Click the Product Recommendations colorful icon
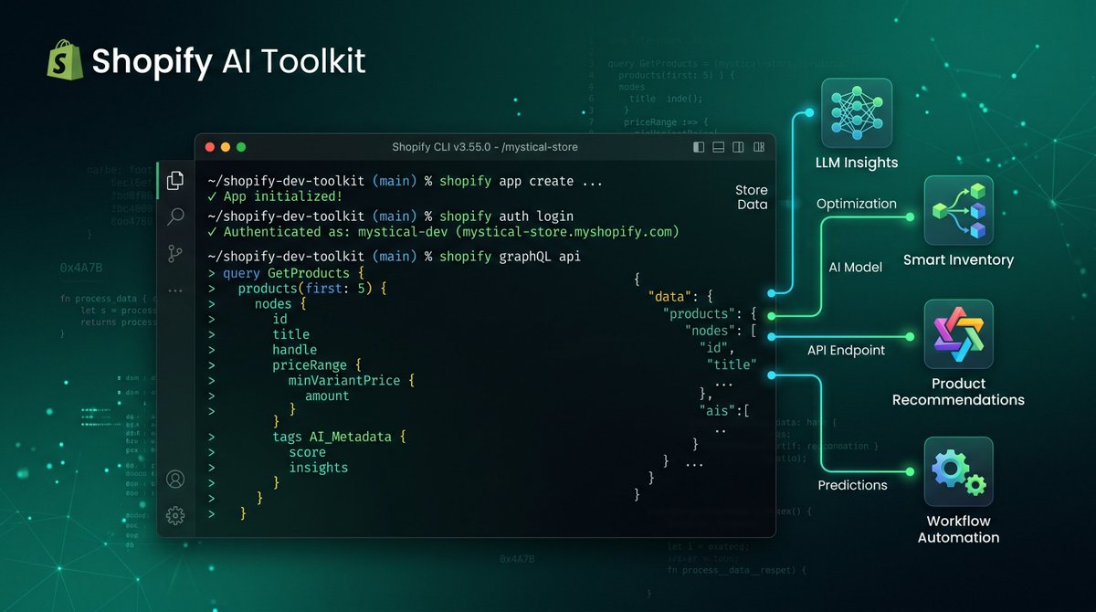Image resolution: width=1096 pixels, height=612 pixels. 958,334
